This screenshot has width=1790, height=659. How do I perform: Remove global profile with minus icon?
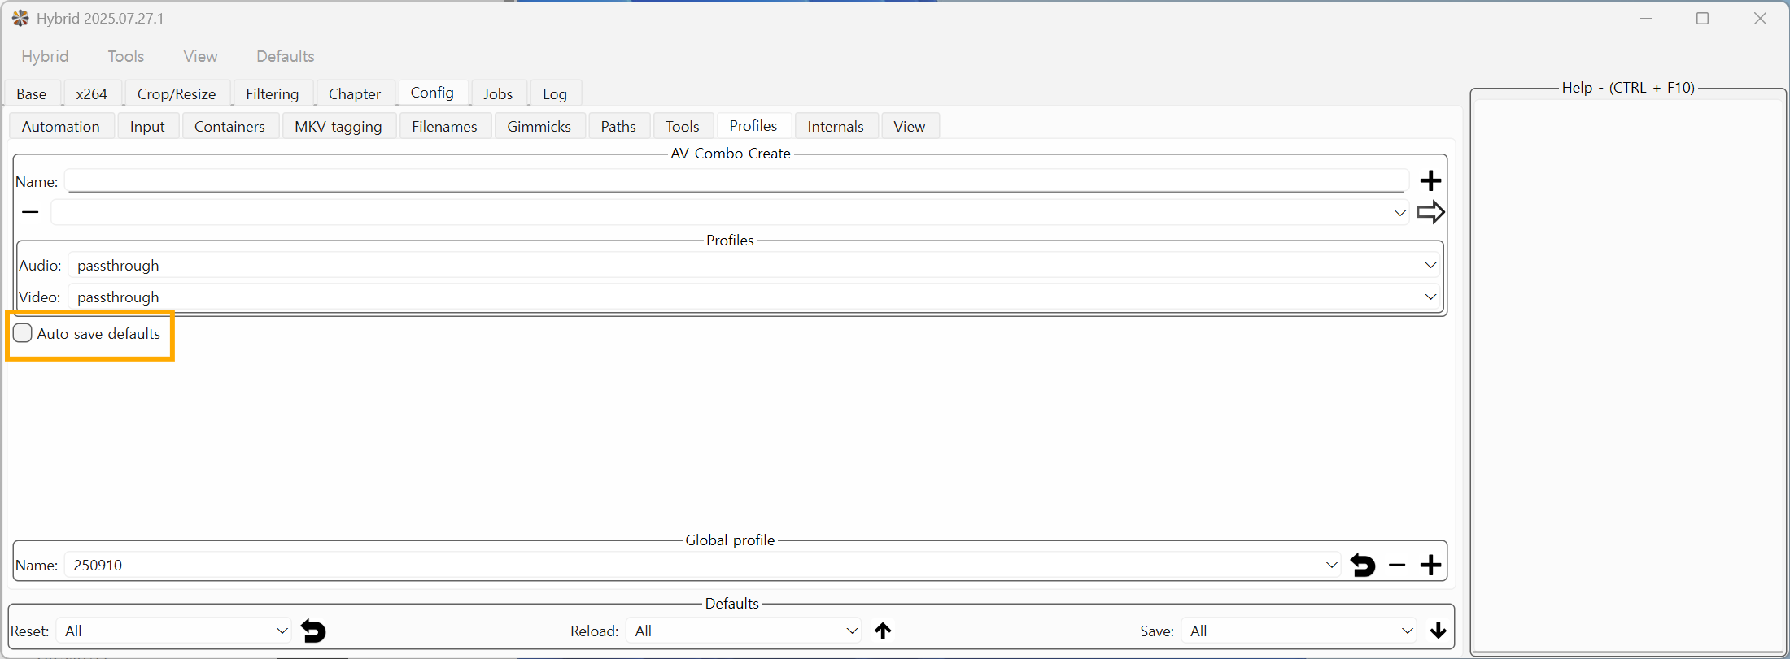[1397, 565]
